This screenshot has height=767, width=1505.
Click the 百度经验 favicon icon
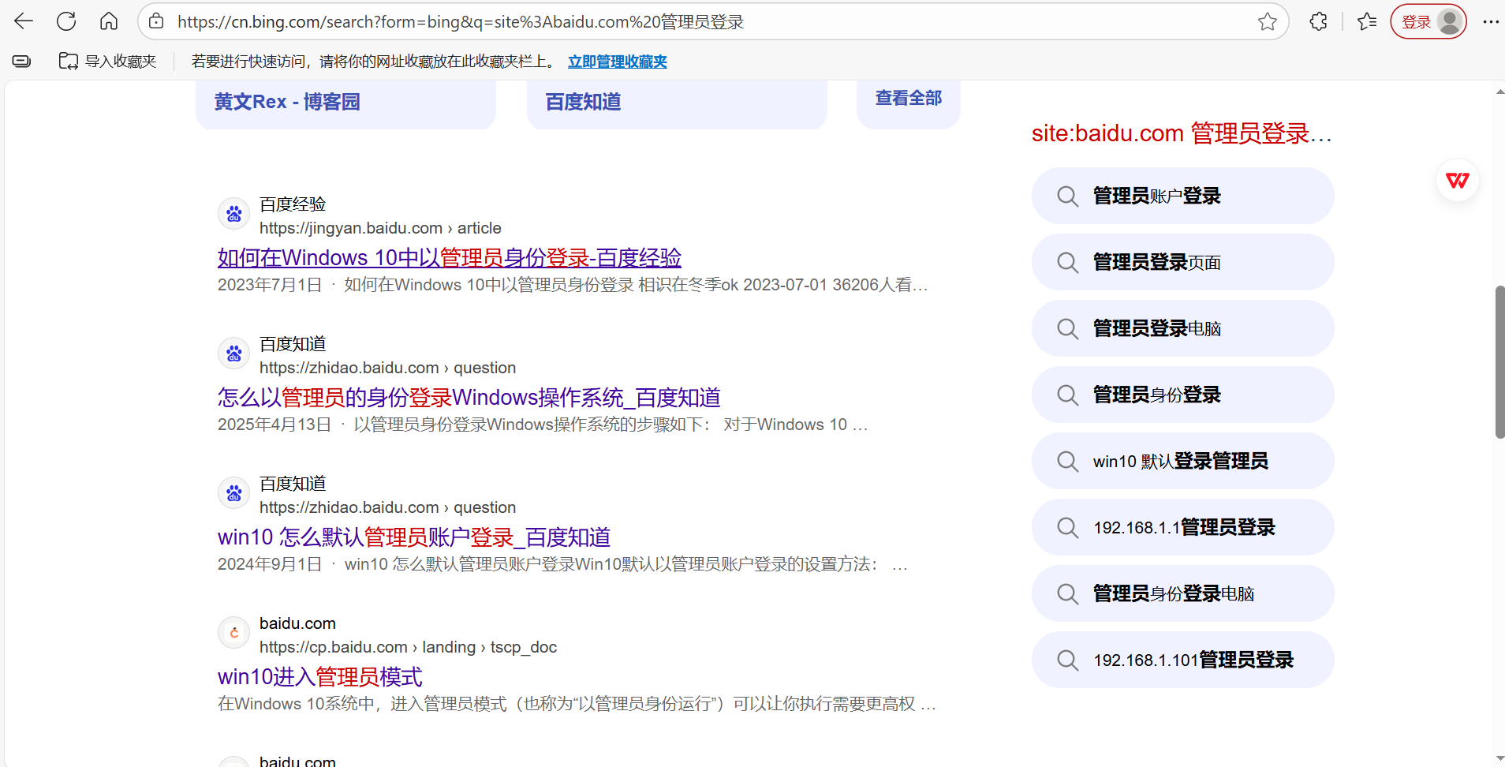coord(234,214)
